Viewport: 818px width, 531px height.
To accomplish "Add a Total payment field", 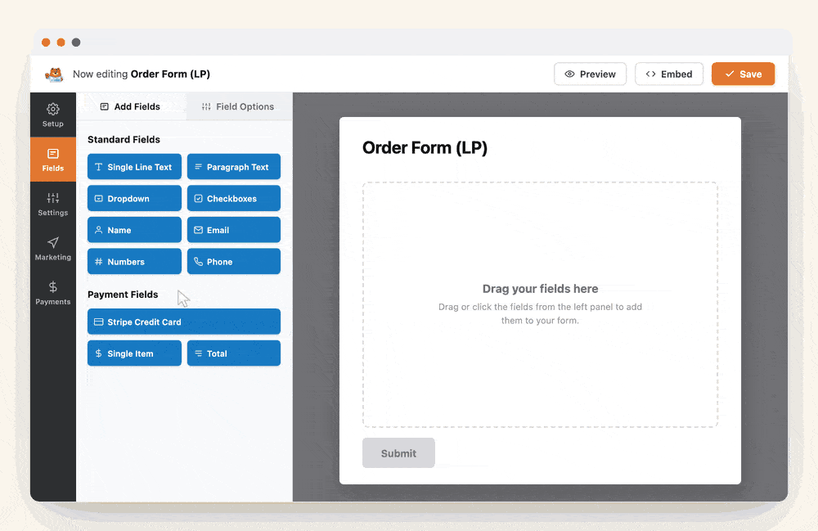I will coord(234,353).
